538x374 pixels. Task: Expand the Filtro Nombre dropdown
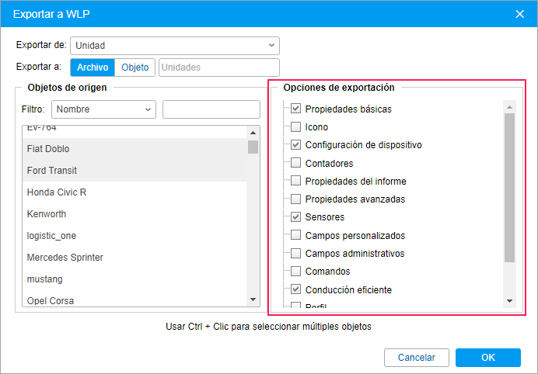(103, 109)
